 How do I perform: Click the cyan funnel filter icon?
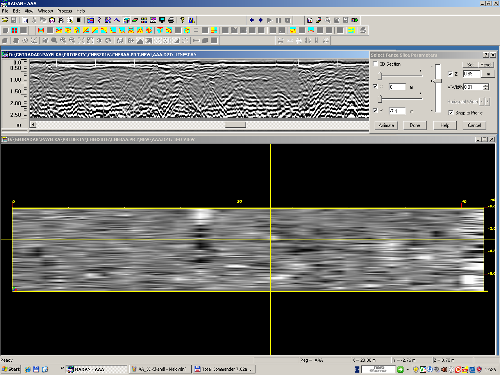(160, 30)
